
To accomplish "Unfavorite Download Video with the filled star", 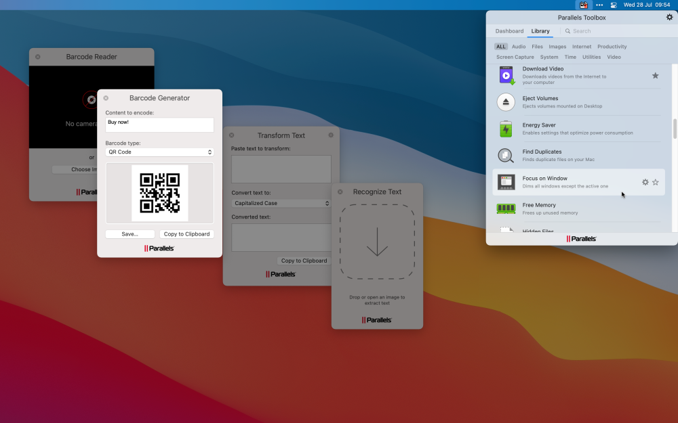I will [655, 76].
